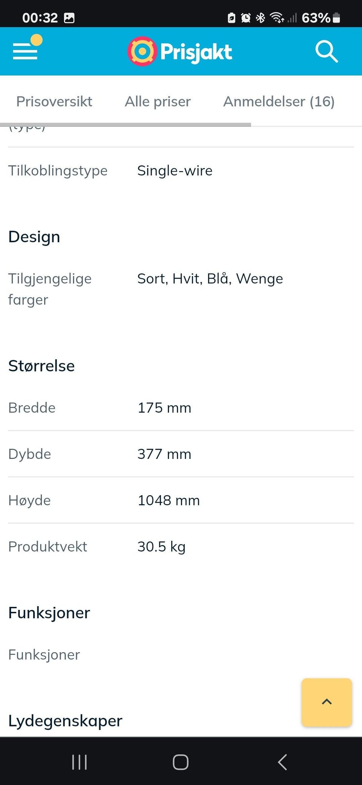362x785 pixels.
Task: Tap the battery status icon
Action: tap(336, 18)
